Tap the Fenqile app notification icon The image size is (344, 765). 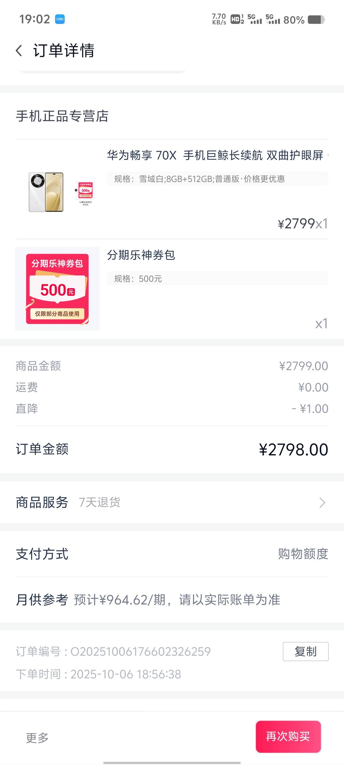60,19
